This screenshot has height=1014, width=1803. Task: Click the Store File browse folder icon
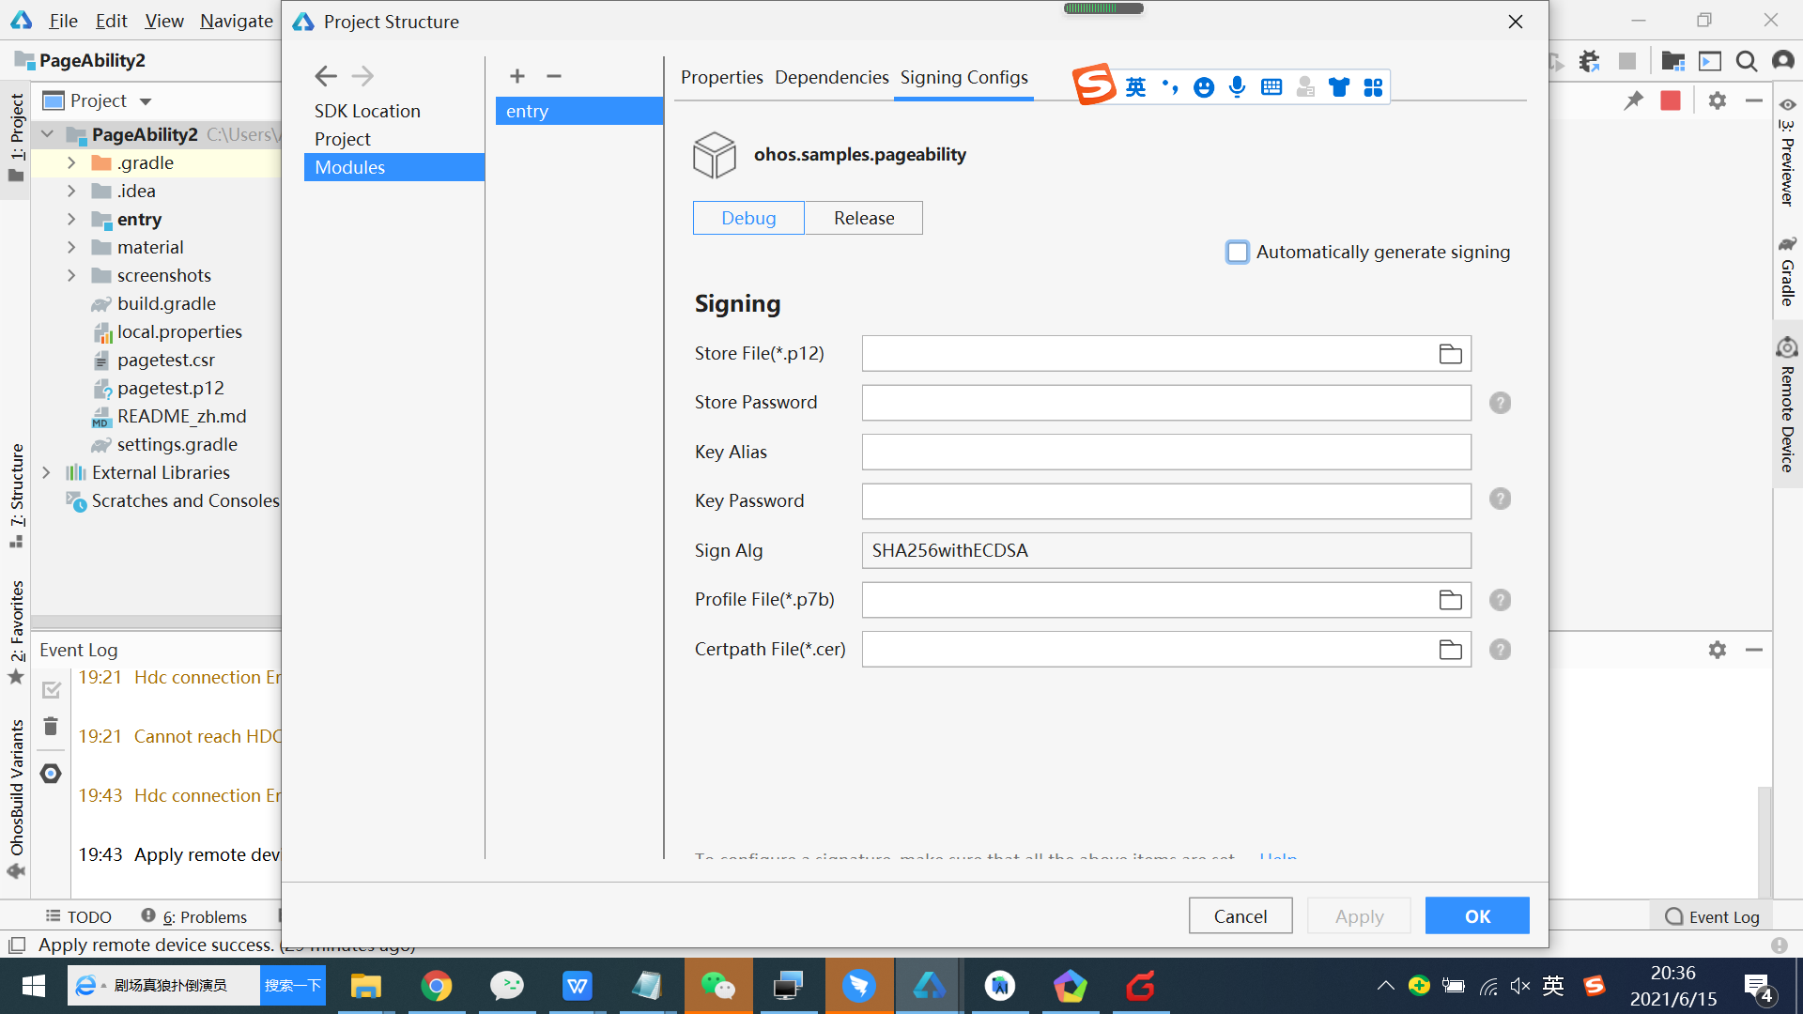point(1450,354)
